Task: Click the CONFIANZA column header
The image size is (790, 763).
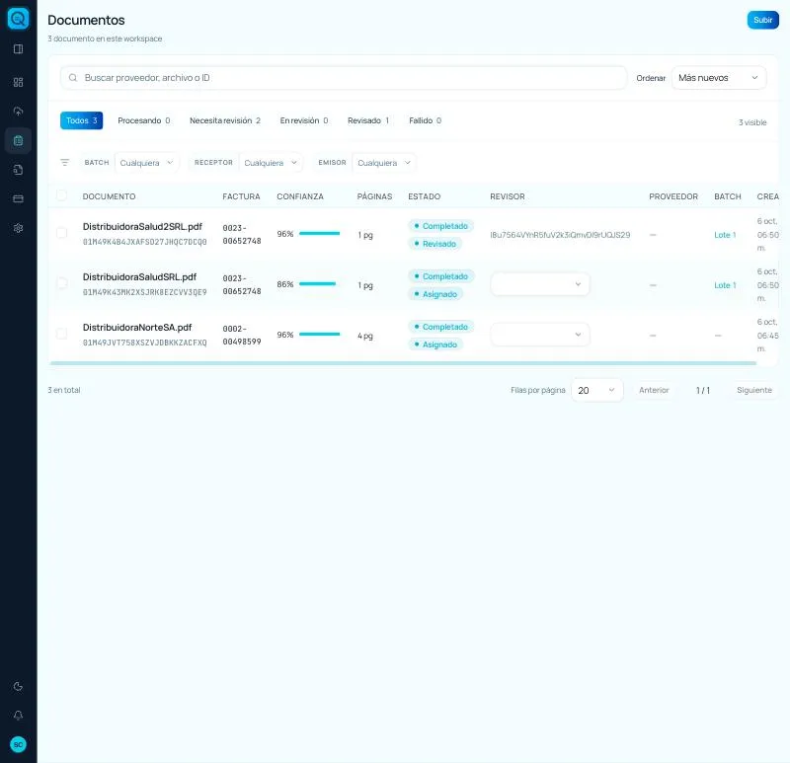Action: pos(300,196)
